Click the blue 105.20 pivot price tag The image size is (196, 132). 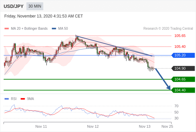pos(183,55)
